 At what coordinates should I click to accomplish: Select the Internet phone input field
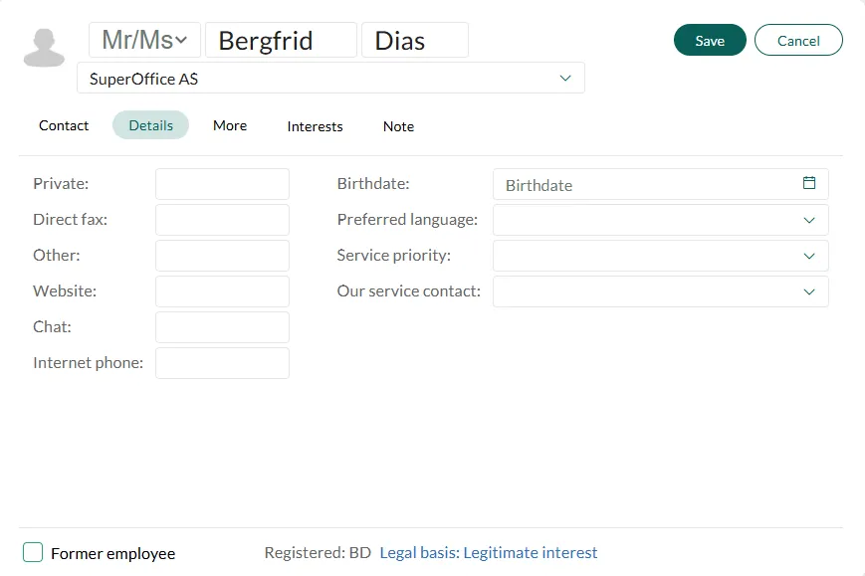click(222, 363)
